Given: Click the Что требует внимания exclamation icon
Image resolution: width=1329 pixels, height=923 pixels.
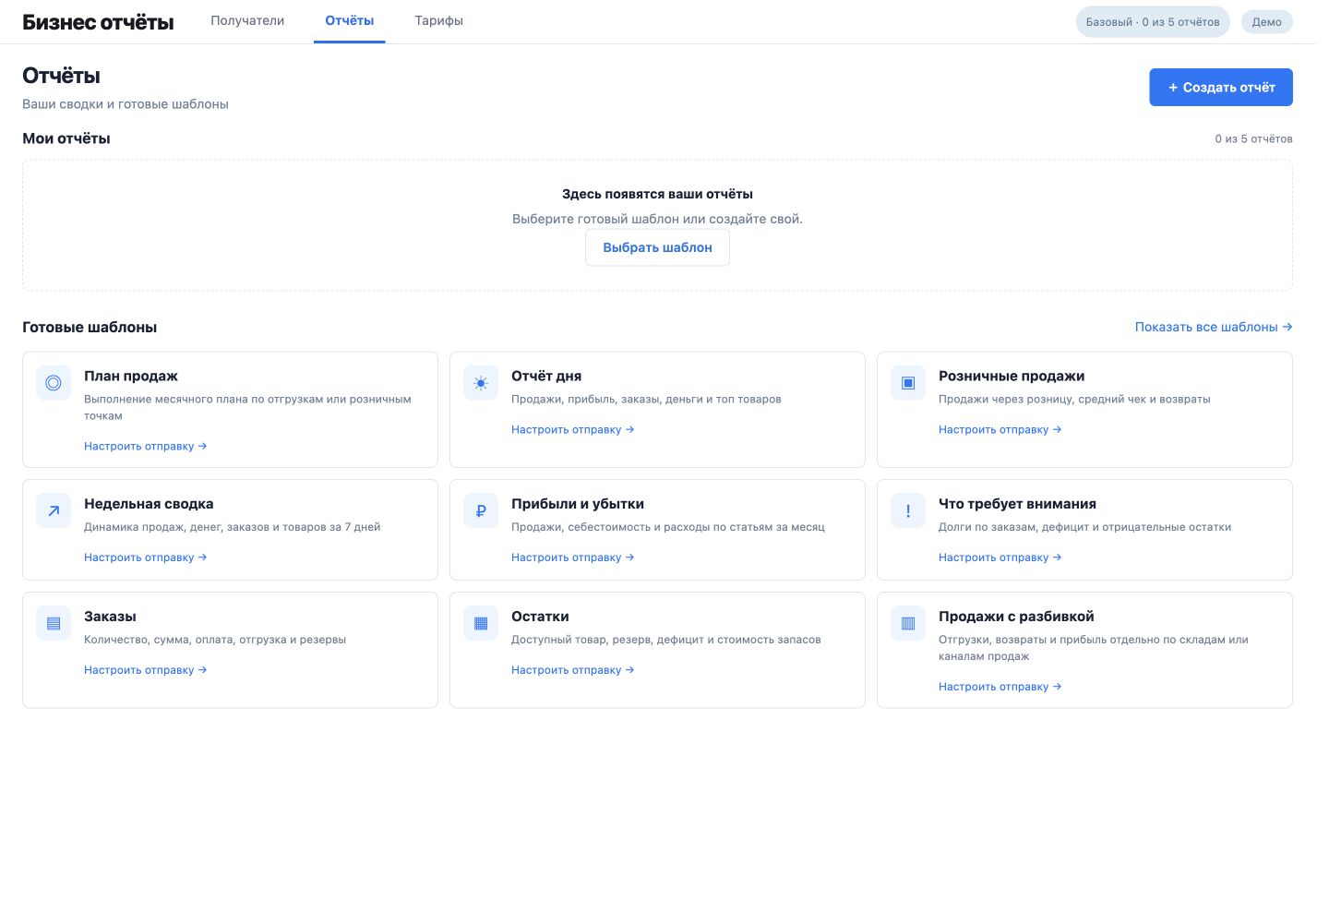Looking at the screenshot, I should 908,510.
